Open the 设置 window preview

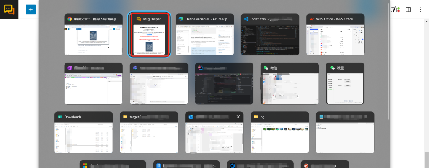pyautogui.click(x=345, y=89)
